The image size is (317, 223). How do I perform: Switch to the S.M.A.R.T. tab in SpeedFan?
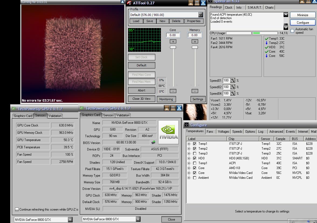254,8
